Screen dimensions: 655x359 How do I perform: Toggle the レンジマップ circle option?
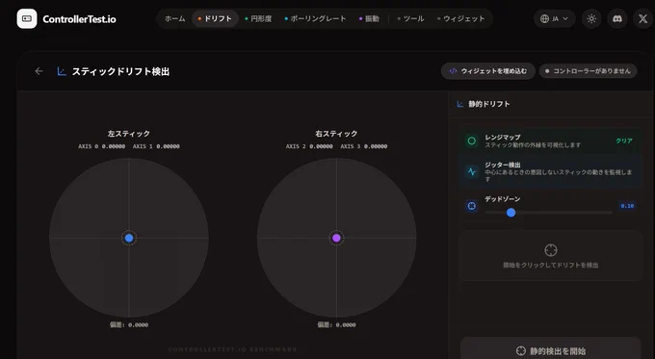pos(472,141)
